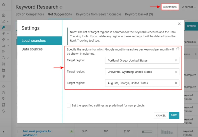Expand the left sidebar with the bottom chevron
Image resolution: width=198 pixels, height=137 pixels.
click(x=3, y=132)
